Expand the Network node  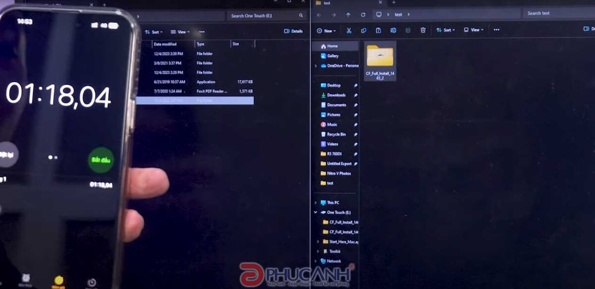[316, 261]
